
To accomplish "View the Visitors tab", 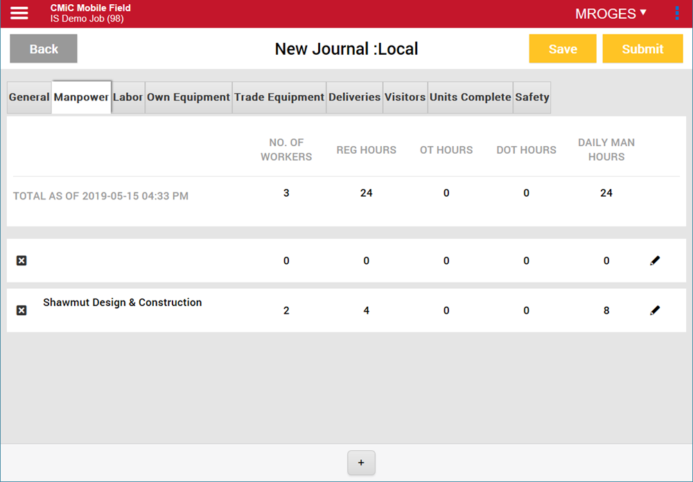I will (405, 97).
